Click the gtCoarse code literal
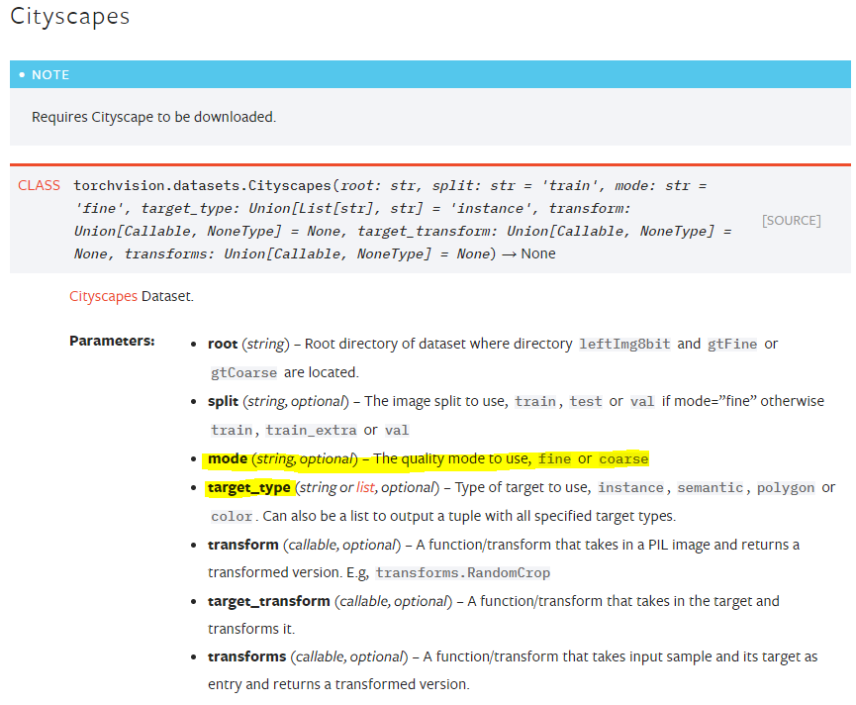This screenshot has height=705, width=856. (x=244, y=372)
